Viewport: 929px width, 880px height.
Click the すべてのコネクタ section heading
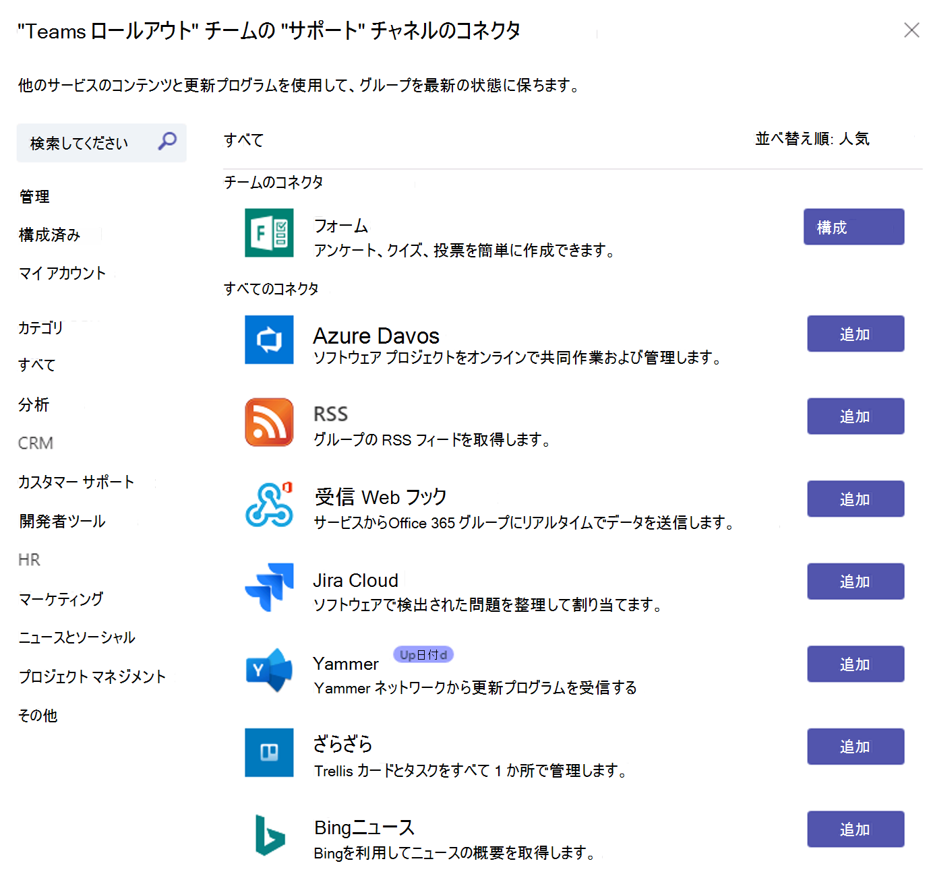(271, 288)
